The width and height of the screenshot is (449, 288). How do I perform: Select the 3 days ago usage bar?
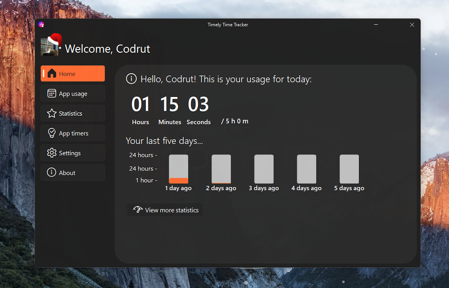[264, 169]
